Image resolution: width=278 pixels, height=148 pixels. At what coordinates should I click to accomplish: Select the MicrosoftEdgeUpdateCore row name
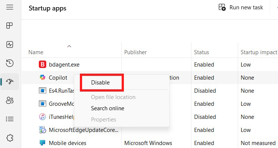click(84, 130)
